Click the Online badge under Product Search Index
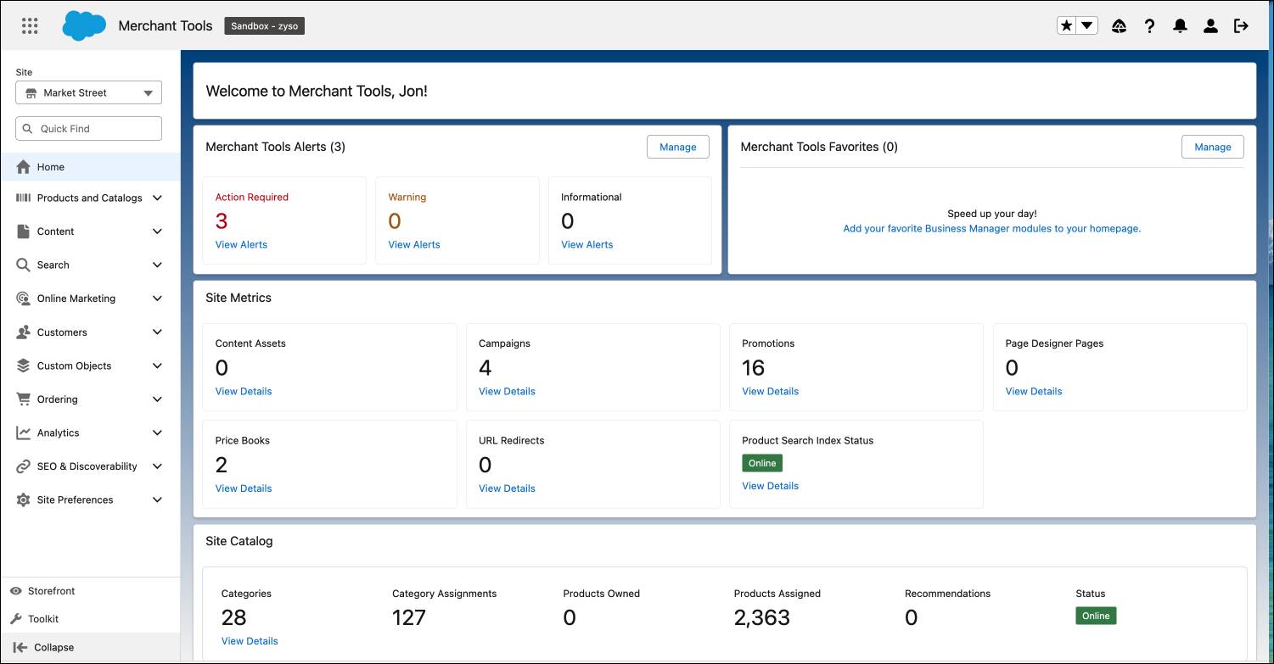The image size is (1274, 664). click(x=762, y=463)
